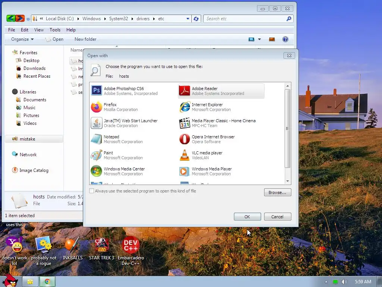
Task: Select the 'doesn't work lol' Yahoo icon
Action: coord(15,251)
